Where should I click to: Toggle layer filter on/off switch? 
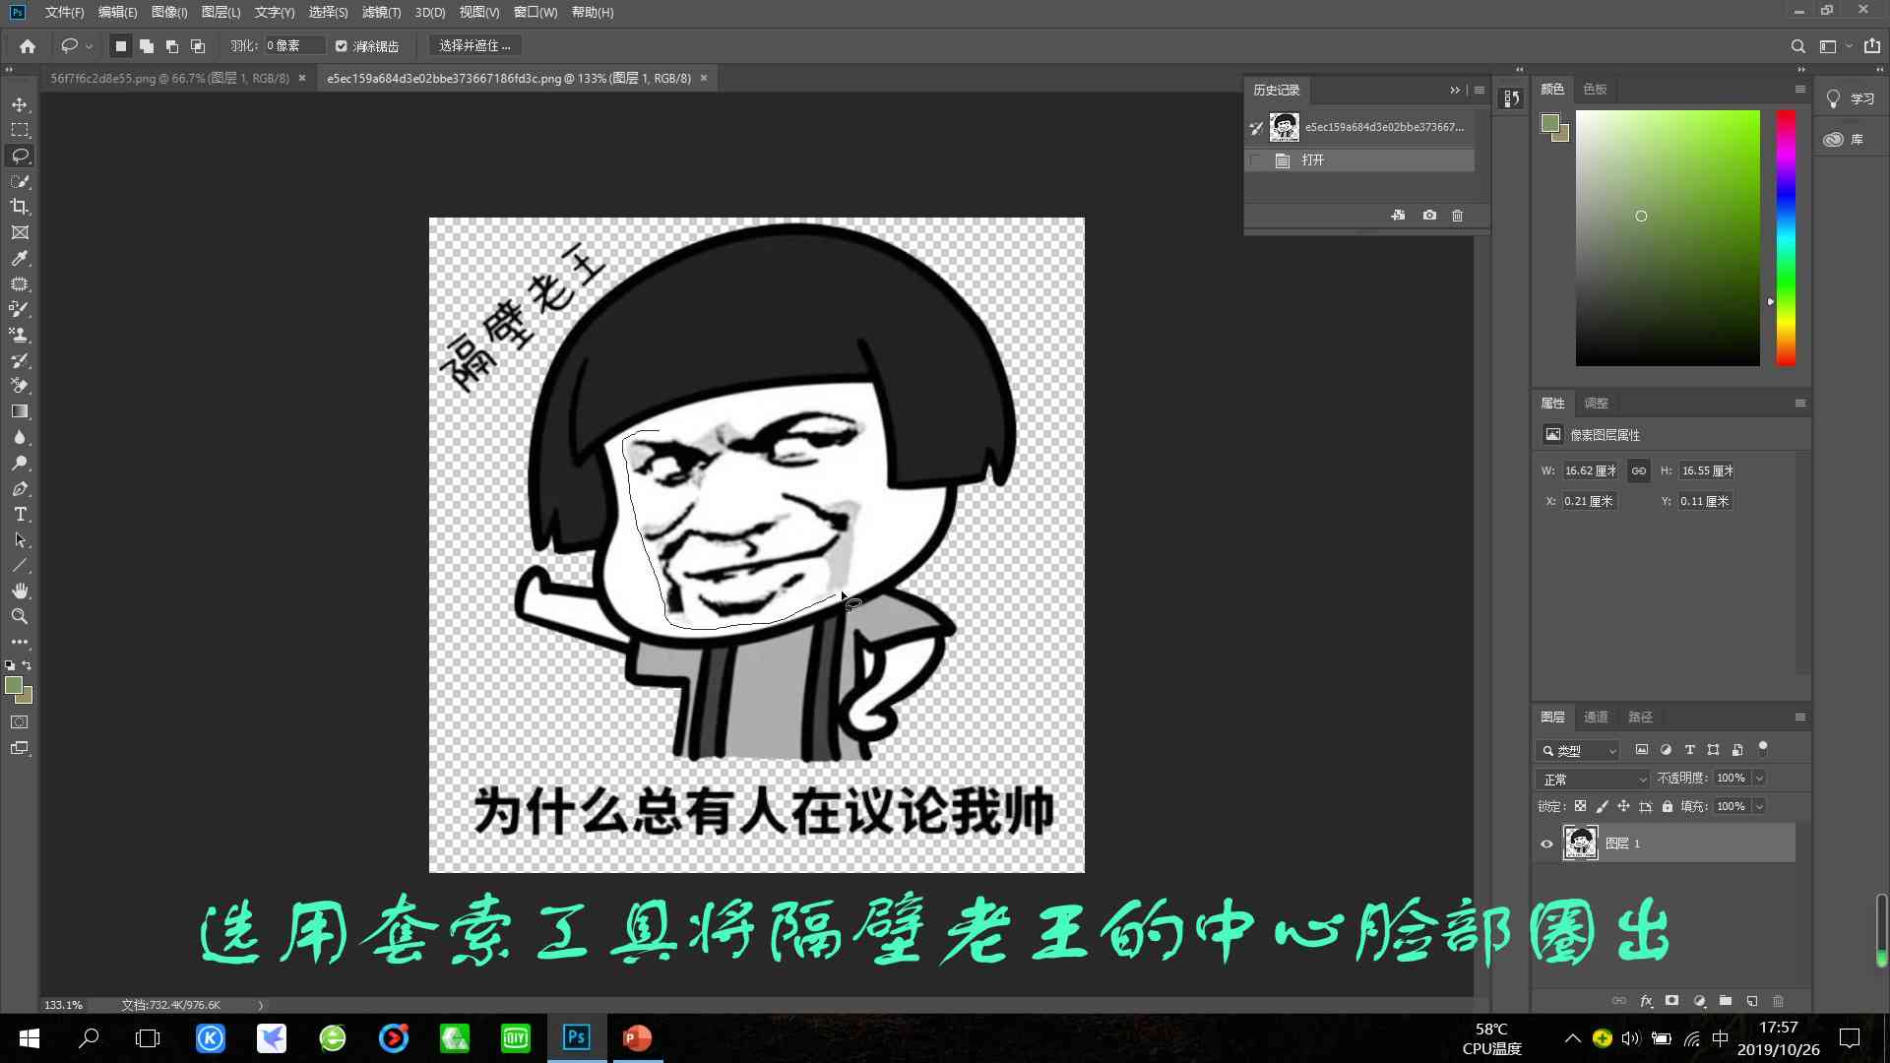click(1763, 747)
